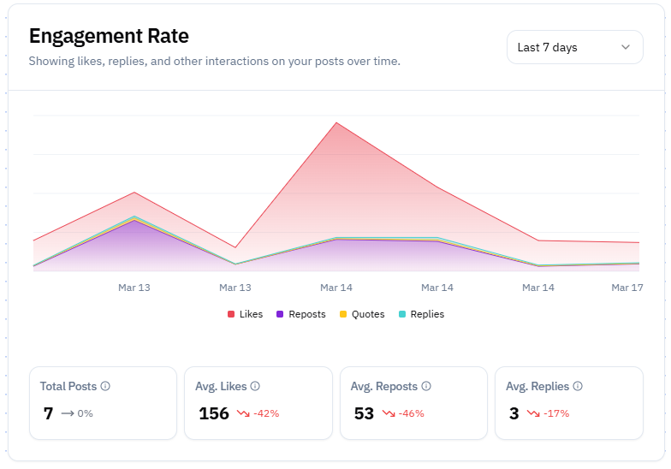The width and height of the screenshot is (671, 469).
Task: Click the chevron arrow in the date range selector
Action: click(x=626, y=47)
